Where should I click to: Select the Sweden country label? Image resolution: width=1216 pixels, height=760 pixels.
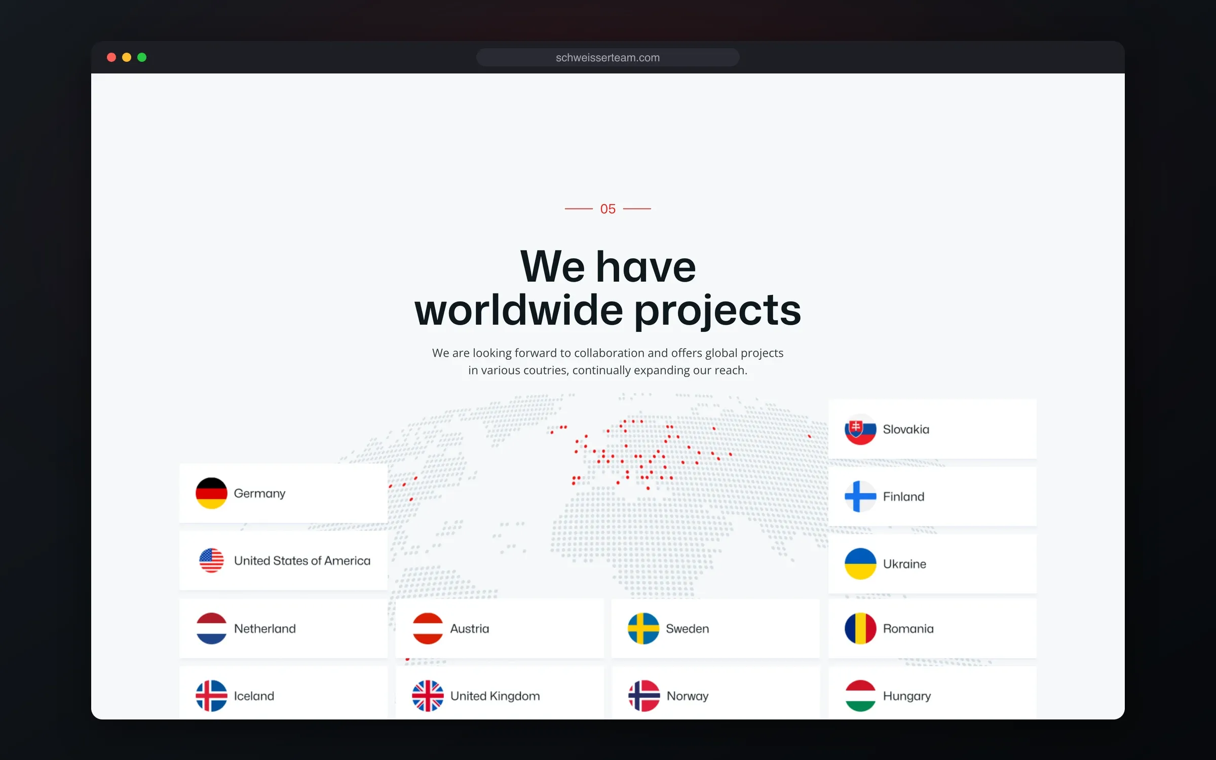click(687, 628)
